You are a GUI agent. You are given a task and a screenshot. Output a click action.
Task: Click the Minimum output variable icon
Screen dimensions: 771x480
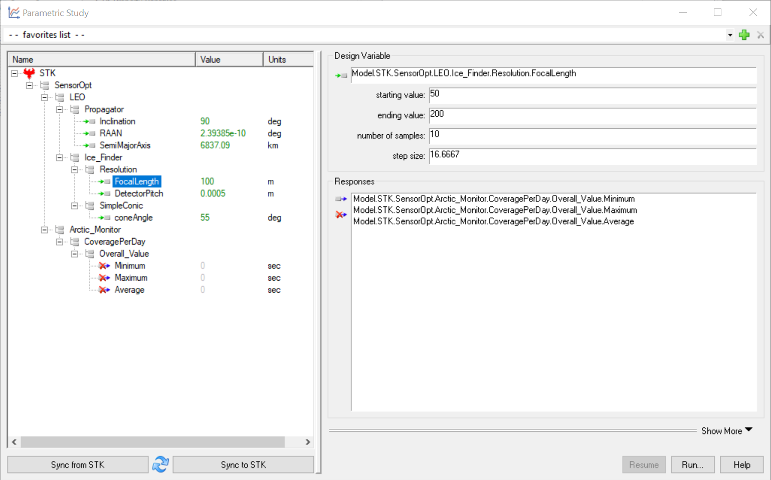point(104,266)
